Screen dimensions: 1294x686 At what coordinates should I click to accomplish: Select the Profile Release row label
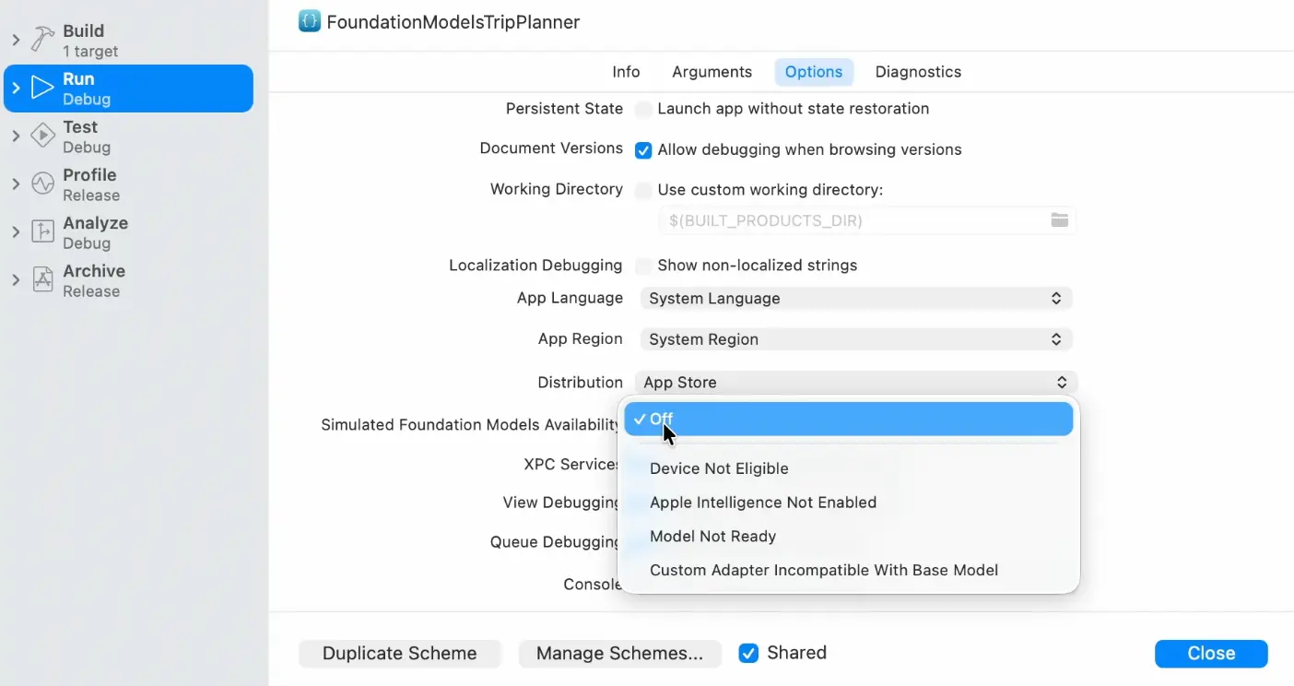(x=91, y=184)
